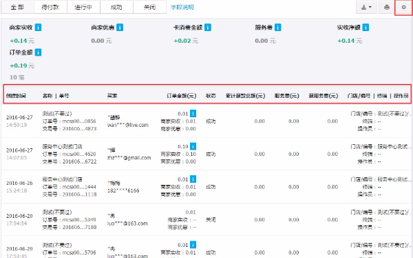Click info icon beside 卡消费金额
Image resolution: width=413 pixels, height=258 pixels.
coord(208,28)
